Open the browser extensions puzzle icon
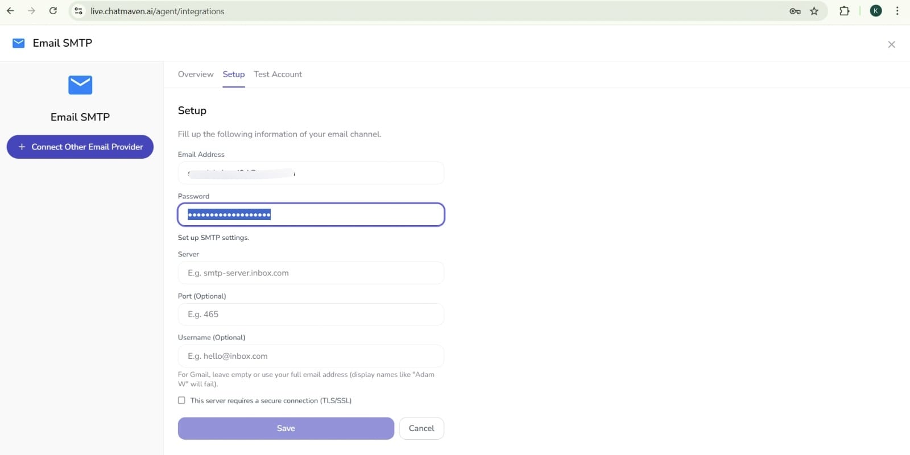The image size is (910, 455). point(845,11)
